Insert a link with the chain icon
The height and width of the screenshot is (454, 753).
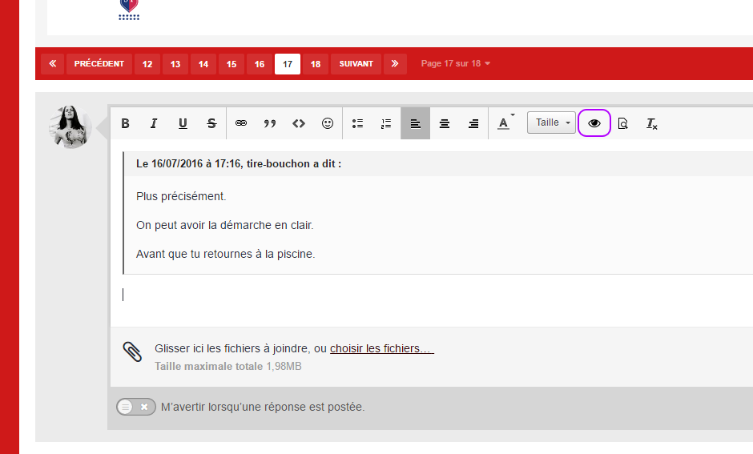pyautogui.click(x=241, y=123)
